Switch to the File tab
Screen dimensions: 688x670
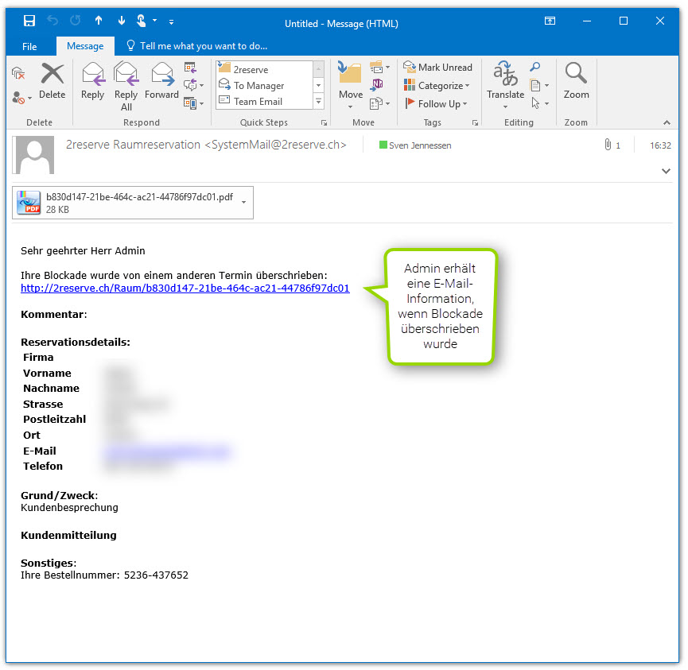click(x=29, y=46)
